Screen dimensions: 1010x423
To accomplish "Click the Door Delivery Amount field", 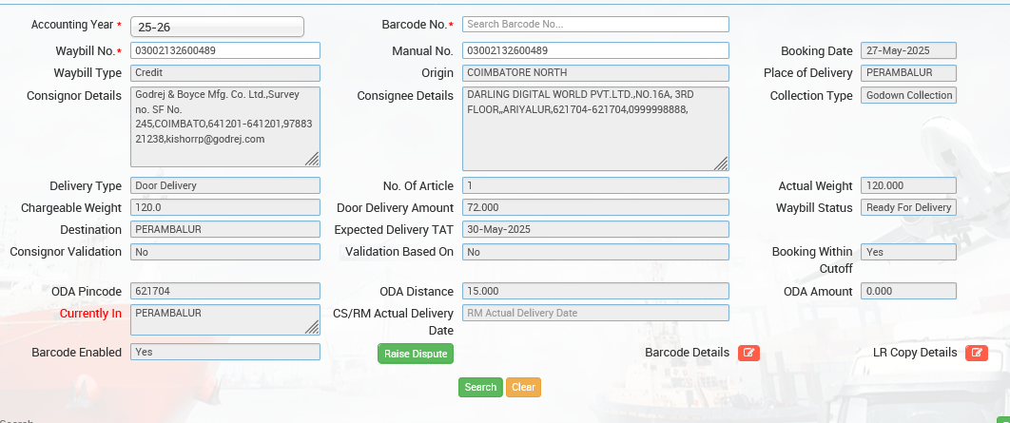I will (x=595, y=207).
